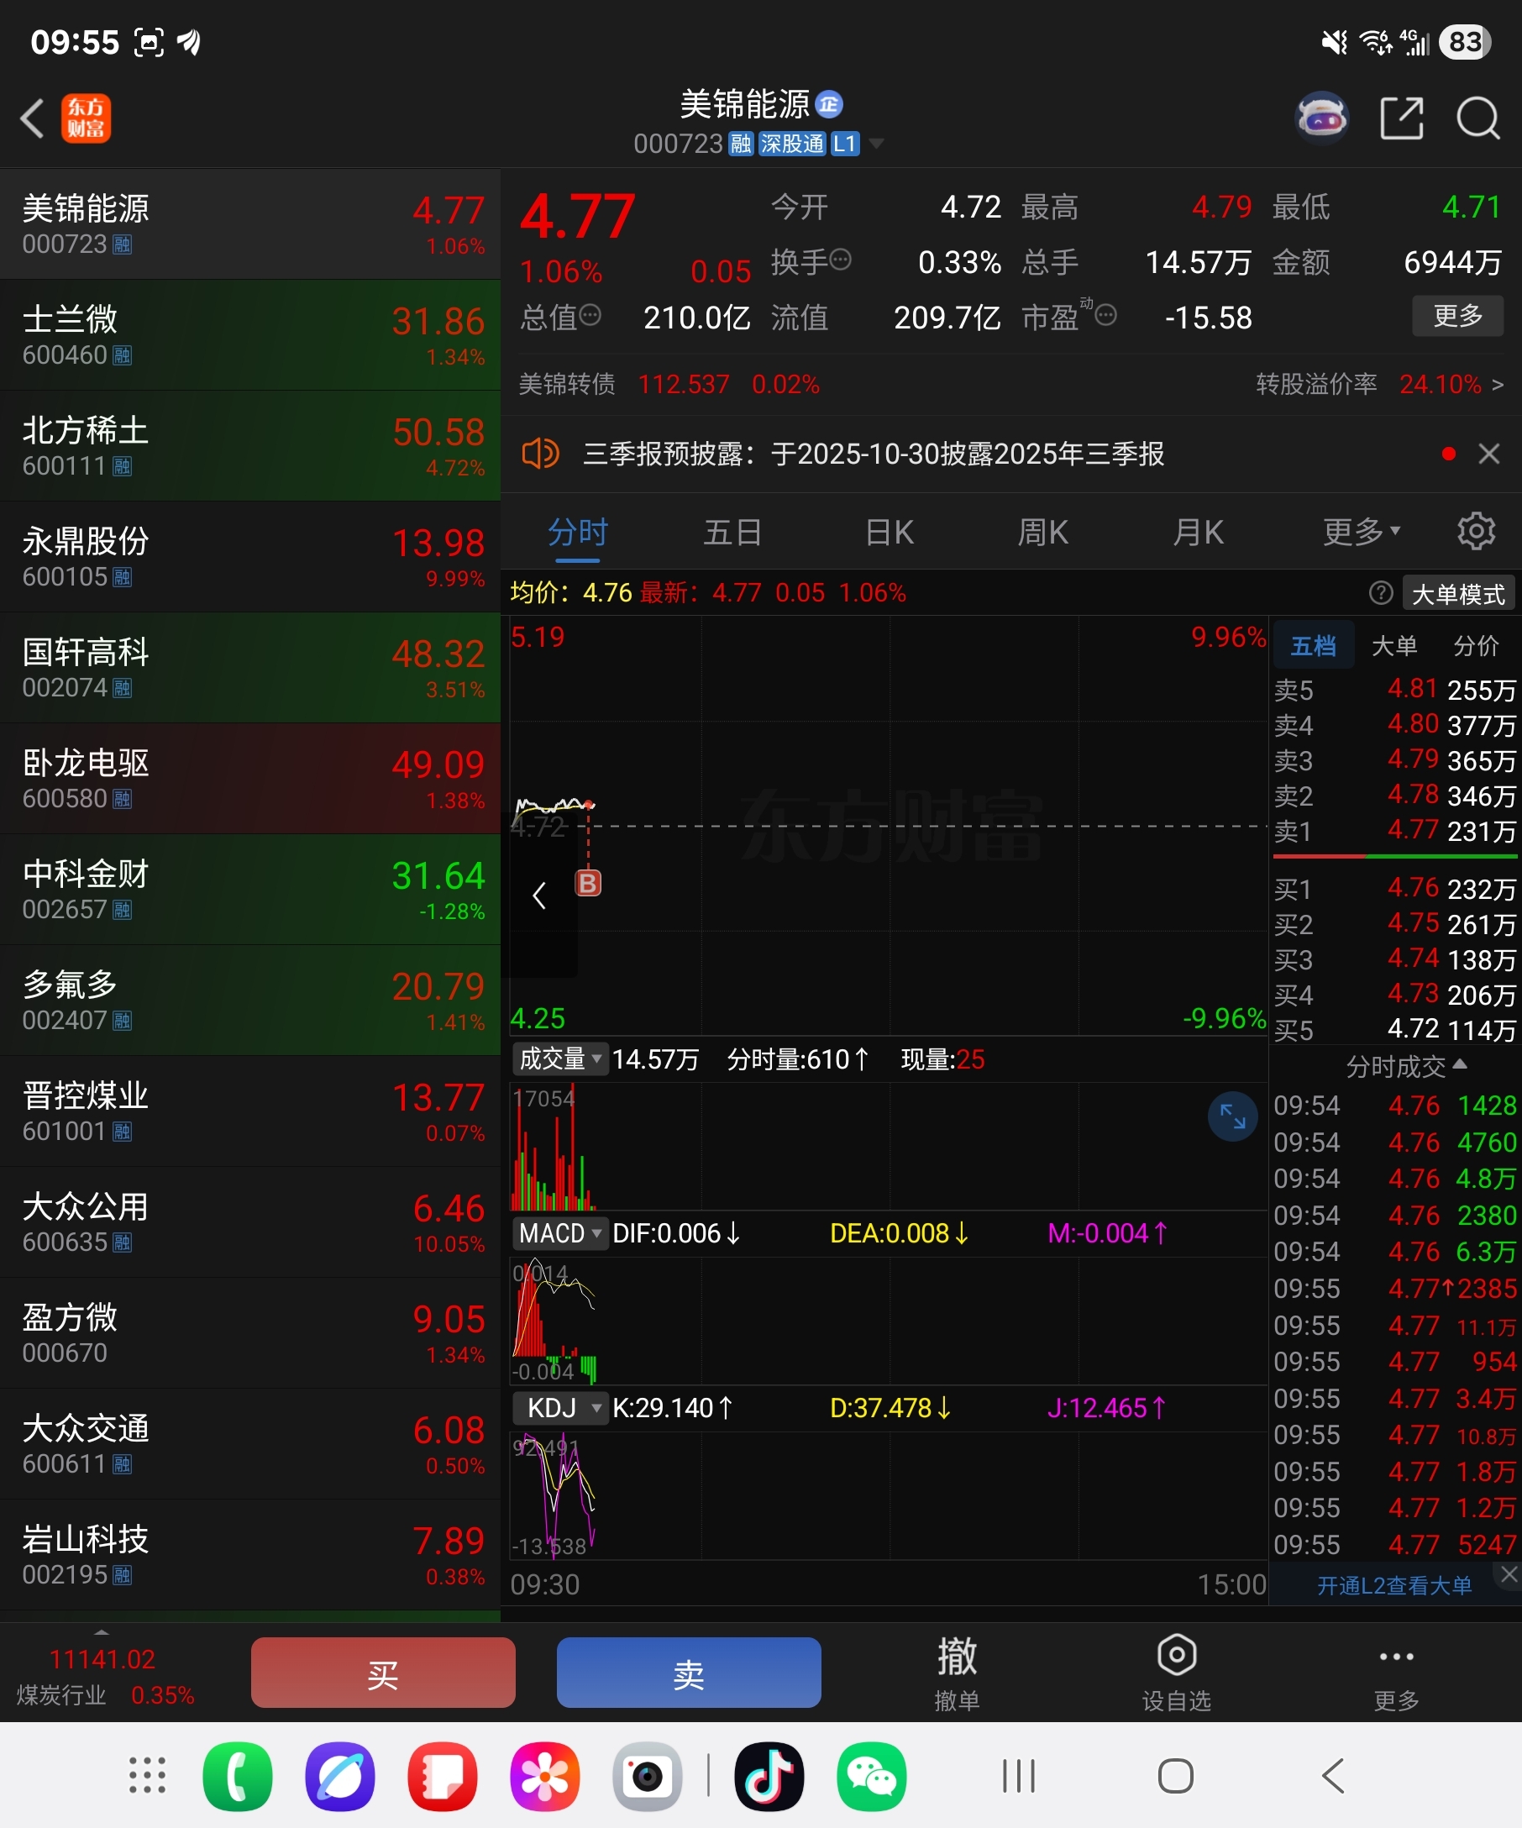The width and height of the screenshot is (1522, 1828).
Task: Open the MACD indicator dropdown
Action: point(559,1233)
